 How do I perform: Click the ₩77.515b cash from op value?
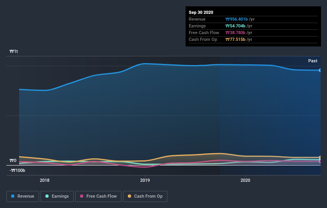[235, 39]
